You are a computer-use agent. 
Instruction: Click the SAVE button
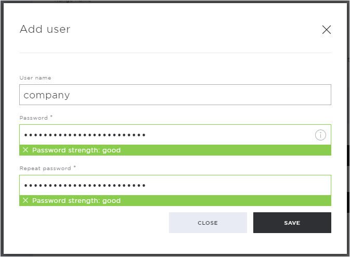292,223
